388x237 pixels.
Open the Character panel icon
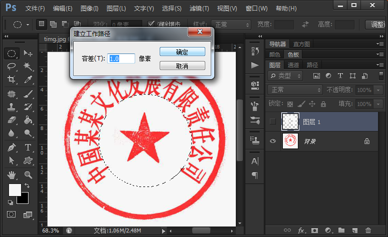pyautogui.click(x=255, y=161)
